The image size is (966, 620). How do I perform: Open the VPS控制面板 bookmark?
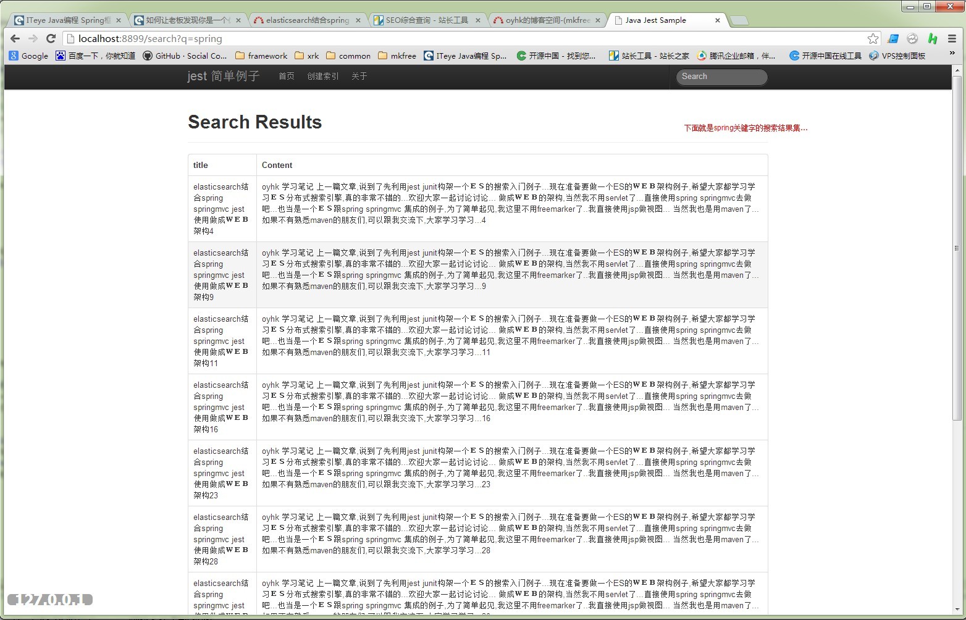897,56
